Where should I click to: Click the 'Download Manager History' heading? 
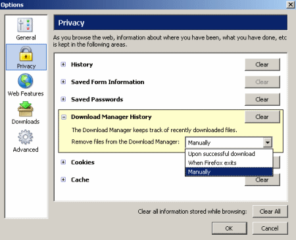(111, 117)
